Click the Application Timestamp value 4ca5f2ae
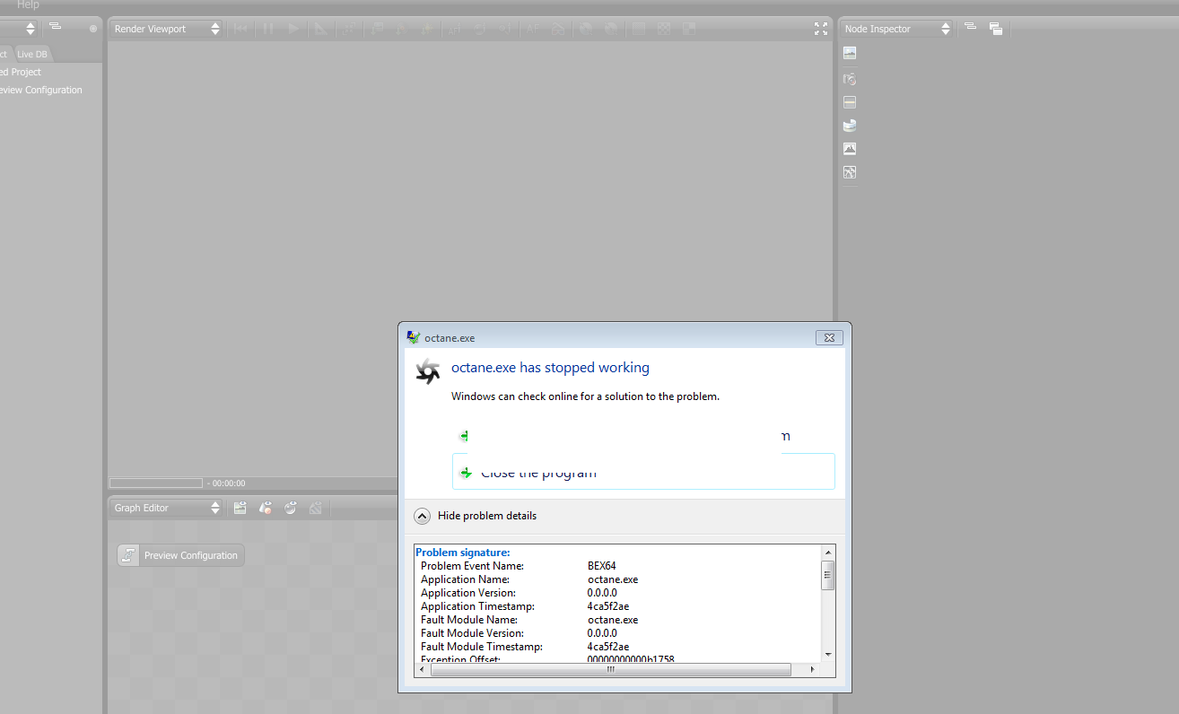Image resolution: width=1179 pixels, height=714 pixels. [608, 606]
